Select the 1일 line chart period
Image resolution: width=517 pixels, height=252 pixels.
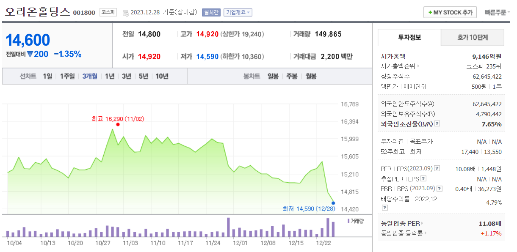click(47, 76)
